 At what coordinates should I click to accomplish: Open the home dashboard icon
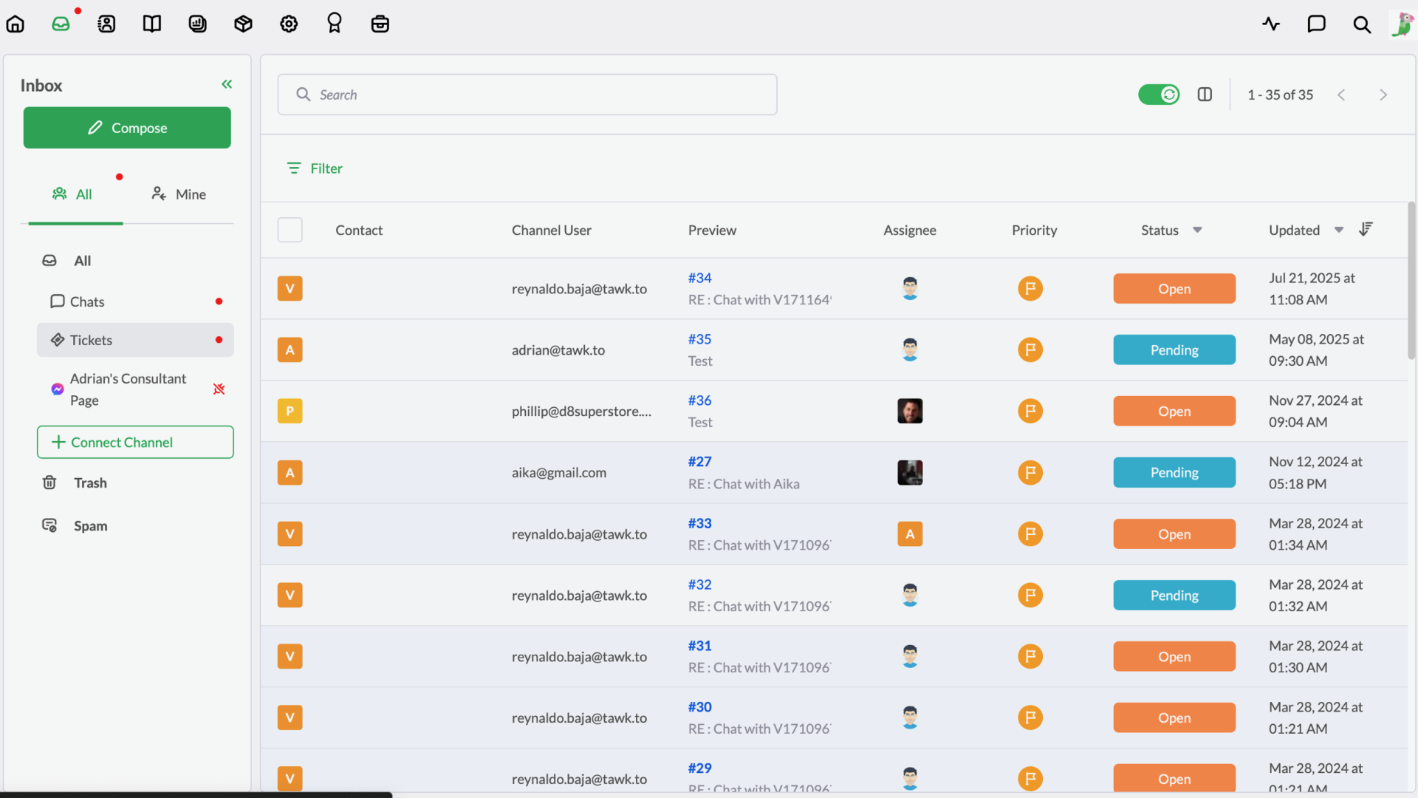tap(16, 24)
